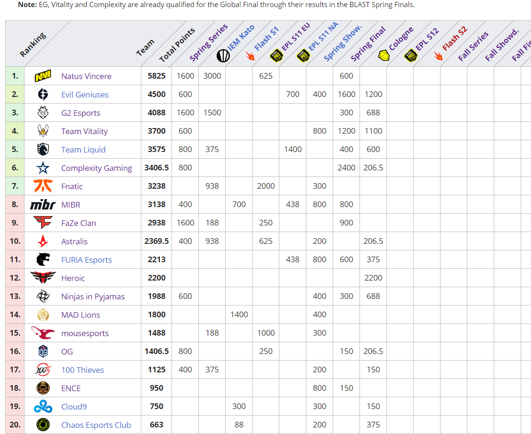Open the EPL S11 EU header link
Viewport: 531px width, 434px height.
[295, 37]
